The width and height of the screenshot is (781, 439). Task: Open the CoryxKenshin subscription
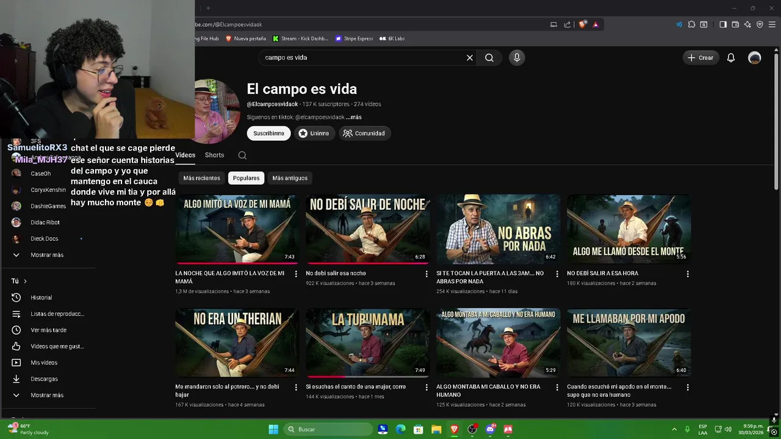pos(48,190)
